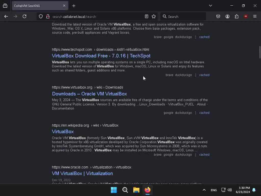261x196 pixels.
Task: Open Windows Start menu
Action: coord(114,190)
